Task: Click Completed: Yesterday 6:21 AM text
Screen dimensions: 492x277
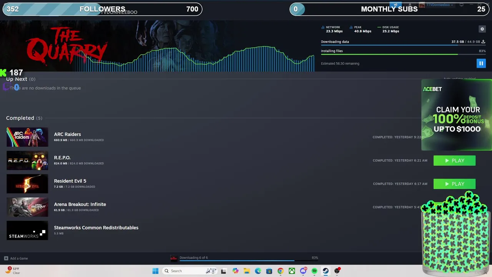Action: (x=400, y=160)
